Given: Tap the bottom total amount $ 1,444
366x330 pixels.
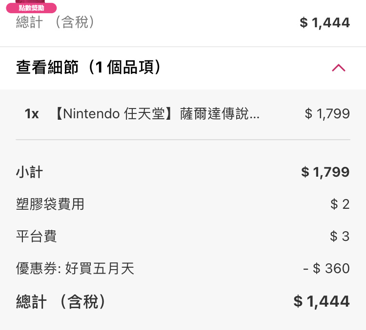Looking at the screenshot, I should tap(322, 301).
